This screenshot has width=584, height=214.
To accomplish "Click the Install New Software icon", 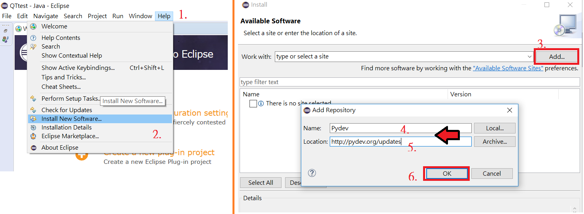I will pyautogui.click(x=34, y=119).
